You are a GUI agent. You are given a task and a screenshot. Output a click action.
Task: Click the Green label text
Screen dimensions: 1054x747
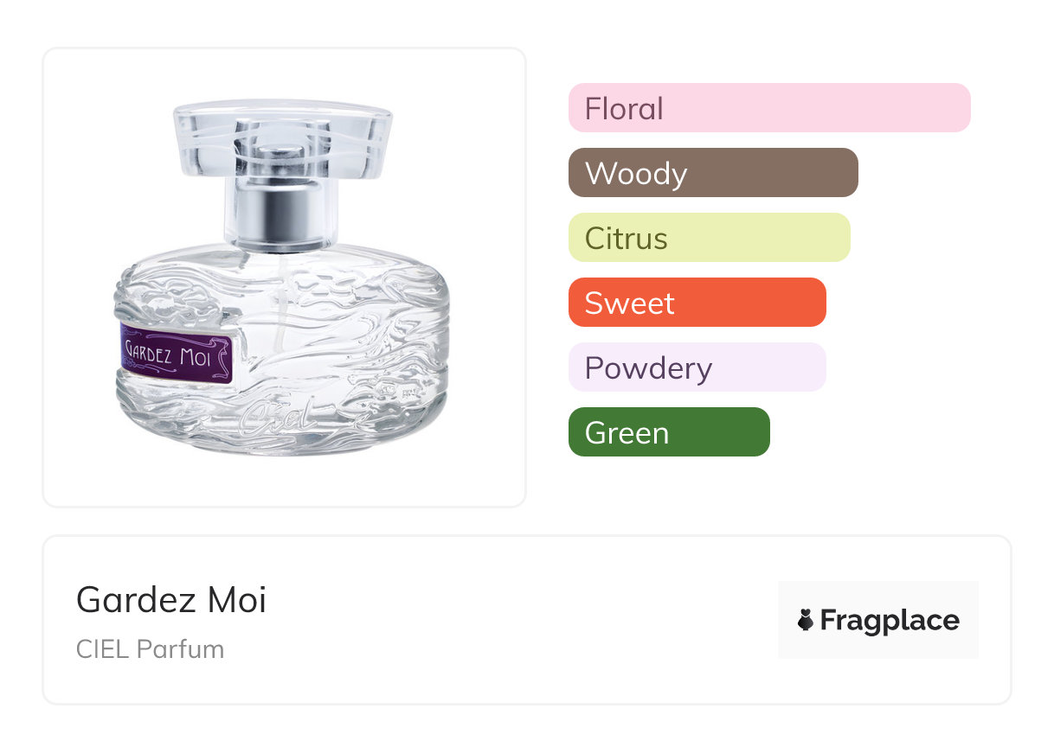click(x=627, y=433)
